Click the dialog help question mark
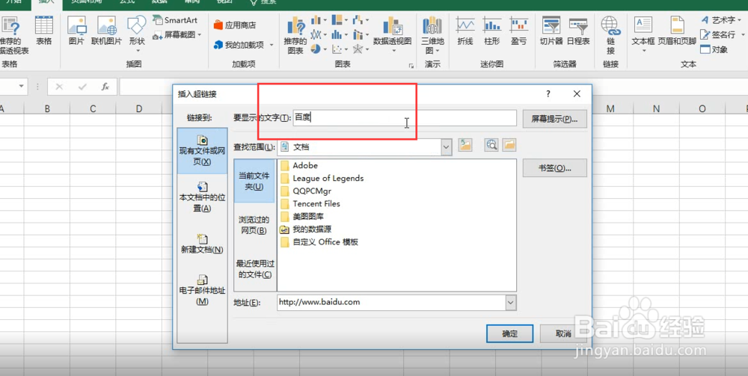748x376 pixels. pyautogui.click(x=548, y=94)
